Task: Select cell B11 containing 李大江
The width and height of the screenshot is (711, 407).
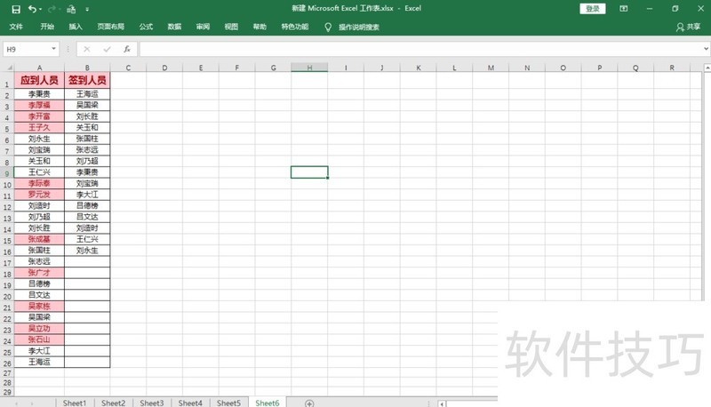Action: coord(87,195)
